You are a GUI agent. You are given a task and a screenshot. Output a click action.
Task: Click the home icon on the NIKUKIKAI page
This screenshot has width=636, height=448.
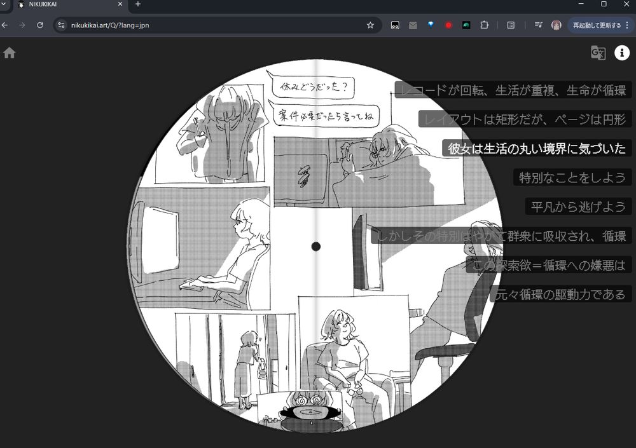coord(10,53)
